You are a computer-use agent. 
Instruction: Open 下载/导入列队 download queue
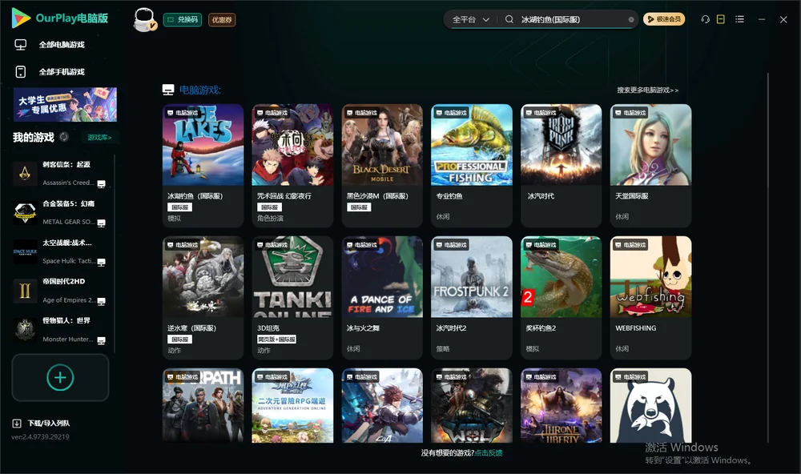[49, 424]
